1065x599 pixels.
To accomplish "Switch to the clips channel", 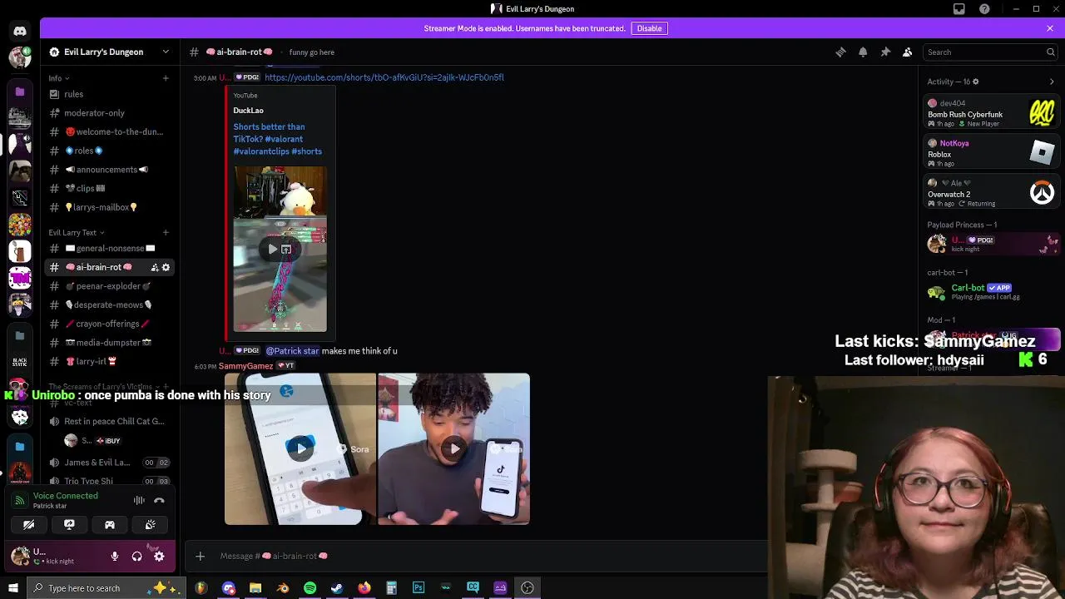I will [x=109, y=188].
